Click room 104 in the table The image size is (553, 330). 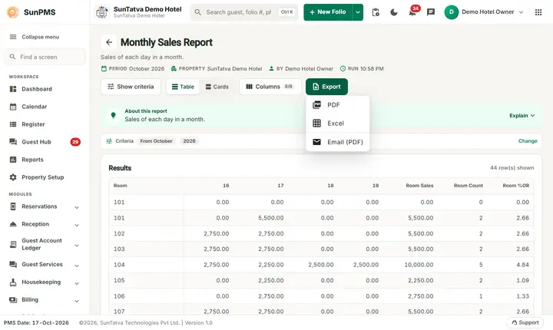[x=119, y=265]
